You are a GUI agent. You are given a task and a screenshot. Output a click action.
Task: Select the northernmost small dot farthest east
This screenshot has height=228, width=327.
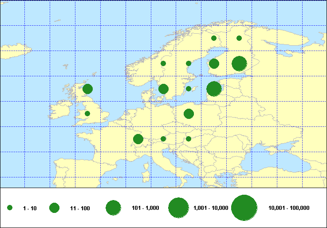tap(239, 38)
